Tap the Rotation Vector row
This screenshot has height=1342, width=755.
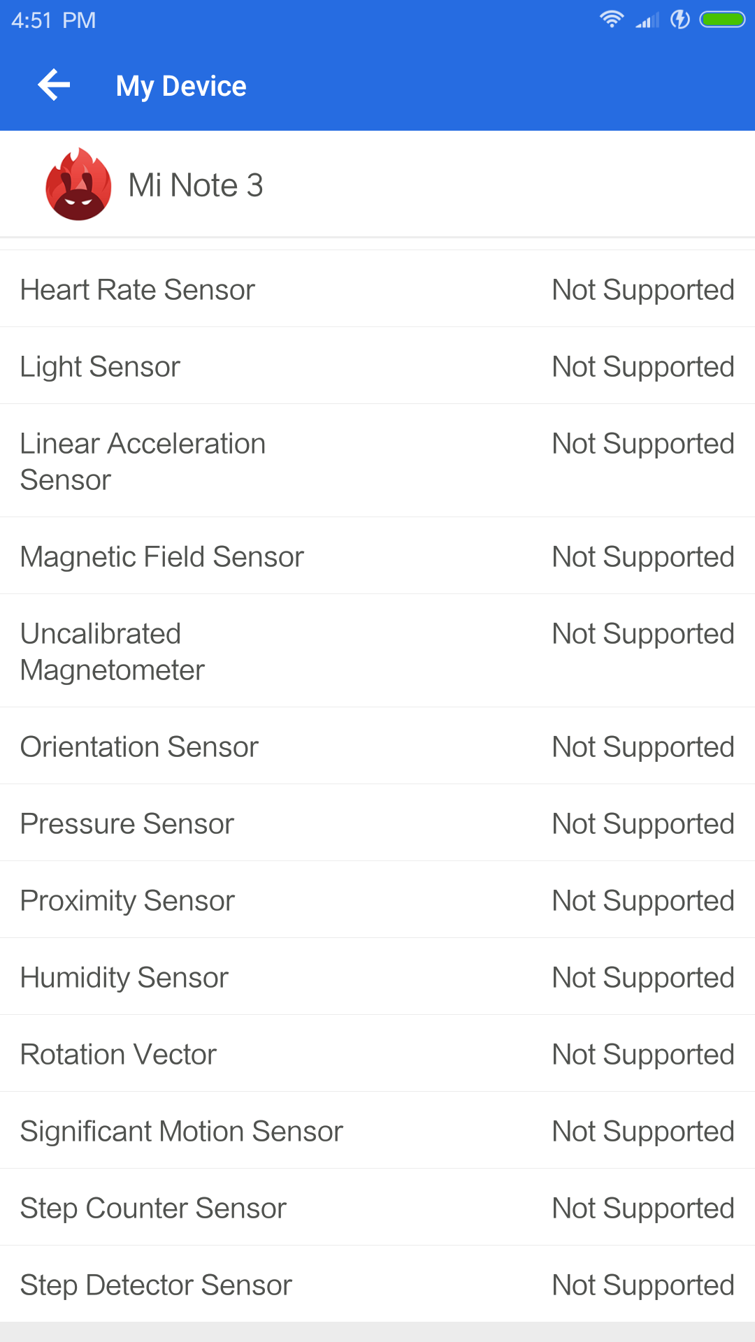(377, 1054)
